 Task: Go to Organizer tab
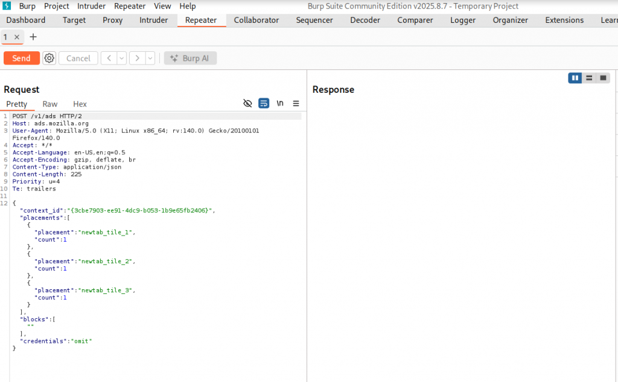511,20
